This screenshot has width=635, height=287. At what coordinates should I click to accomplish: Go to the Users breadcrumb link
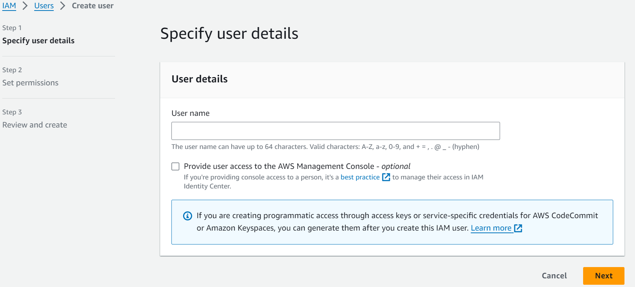[44, 6]
